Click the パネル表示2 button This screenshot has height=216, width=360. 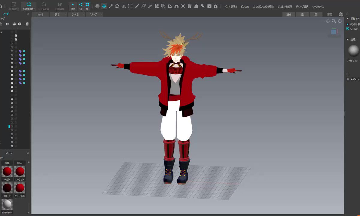231,6
